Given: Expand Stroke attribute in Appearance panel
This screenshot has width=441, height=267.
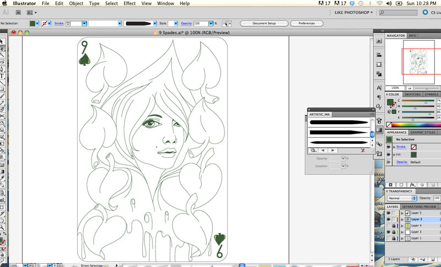Looking at the screenshot, I should [x=394, y=147].
